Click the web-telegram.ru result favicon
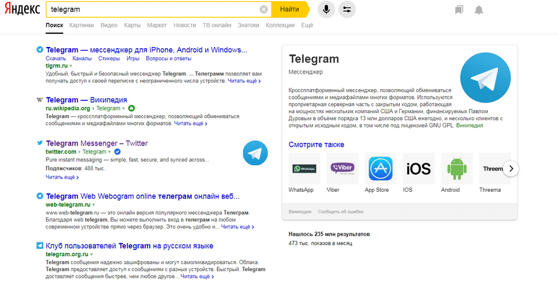Screen dimensions: 558x289 pos(40,196)
